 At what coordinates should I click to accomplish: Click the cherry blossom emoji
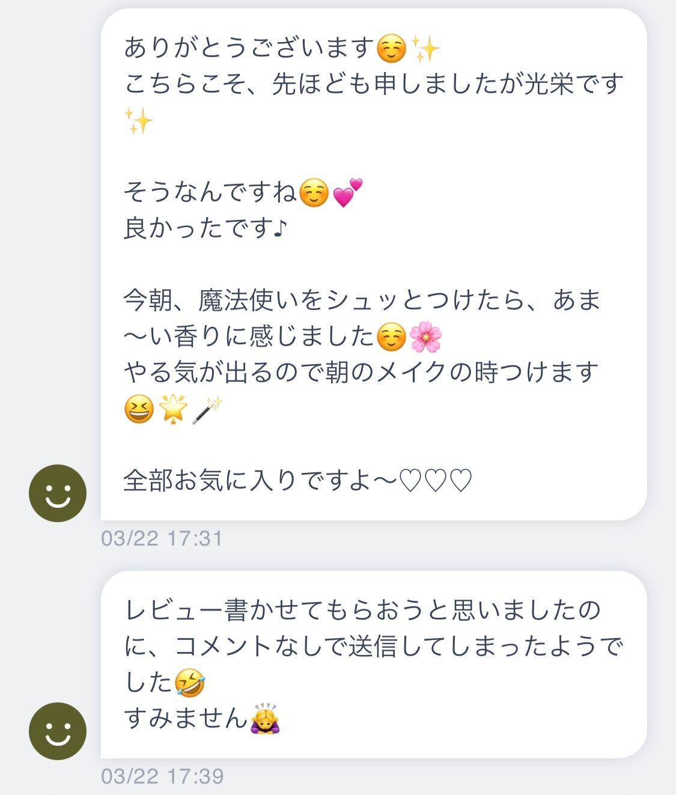click(425, 337)
